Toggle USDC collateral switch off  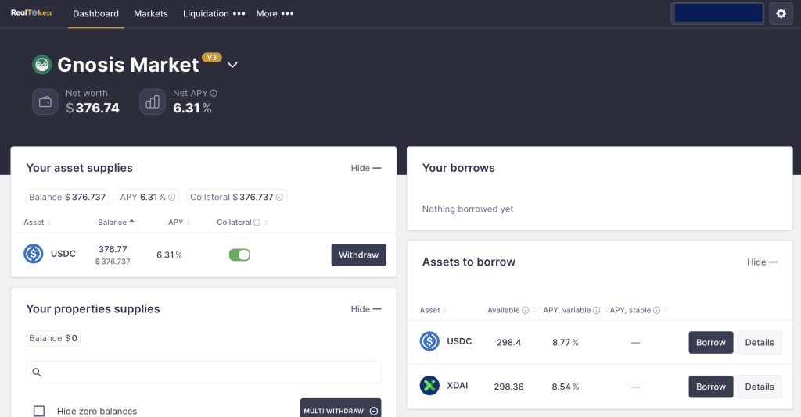(239, 255)
